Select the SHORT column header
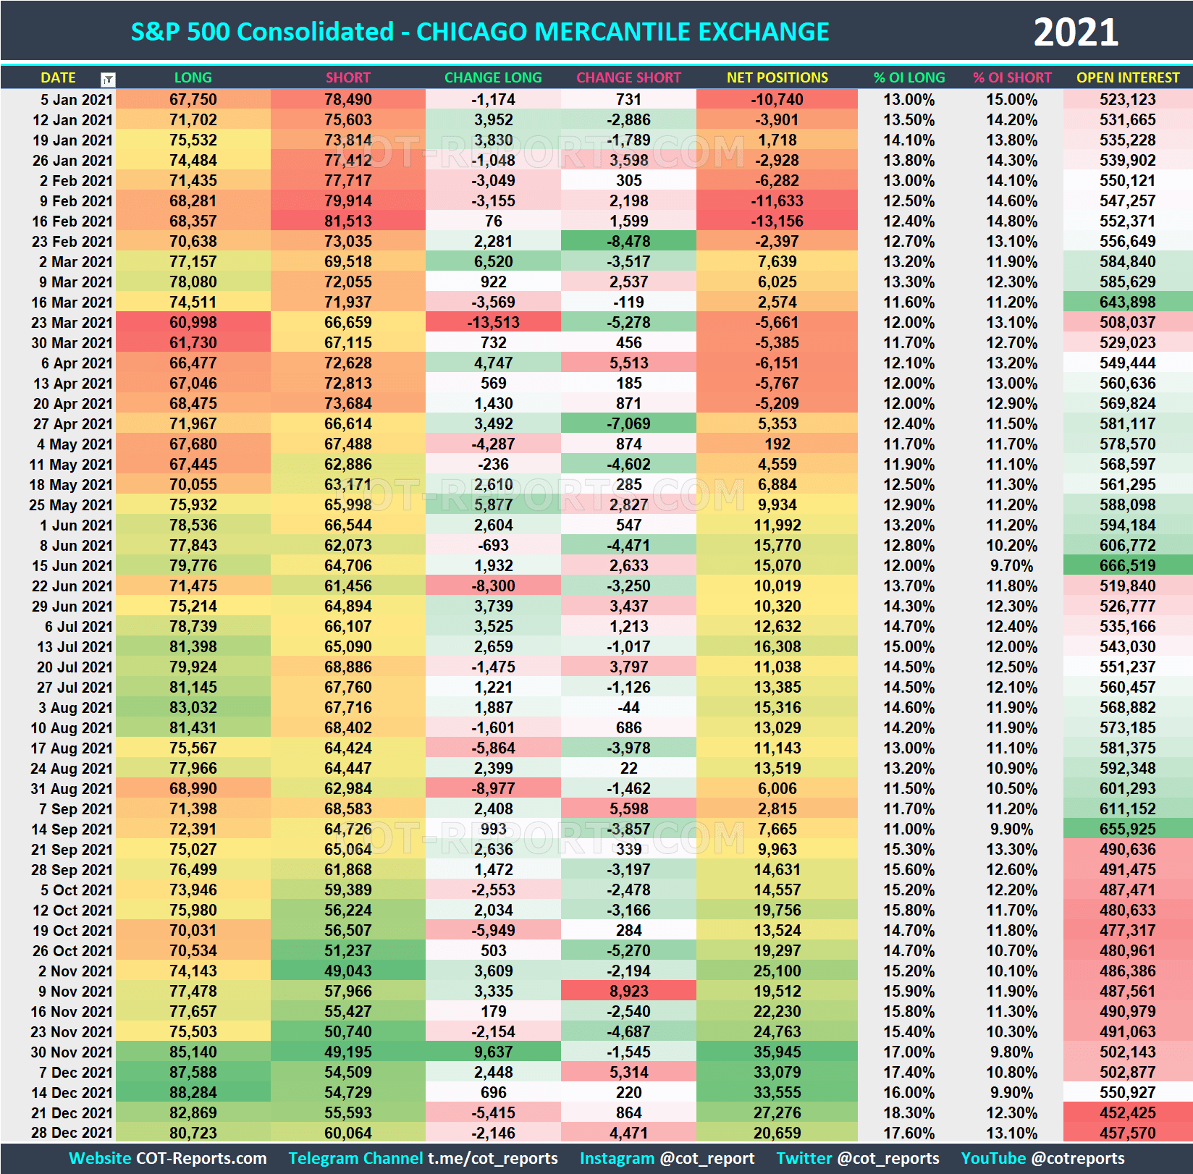This screenshot has height=1174, width=1193. click(x=347, y=78)
